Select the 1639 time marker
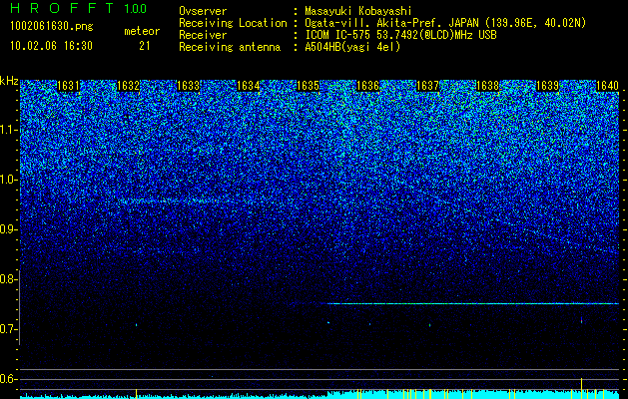Viewport: 628px width, 399px height. click(x=547, y=86)
